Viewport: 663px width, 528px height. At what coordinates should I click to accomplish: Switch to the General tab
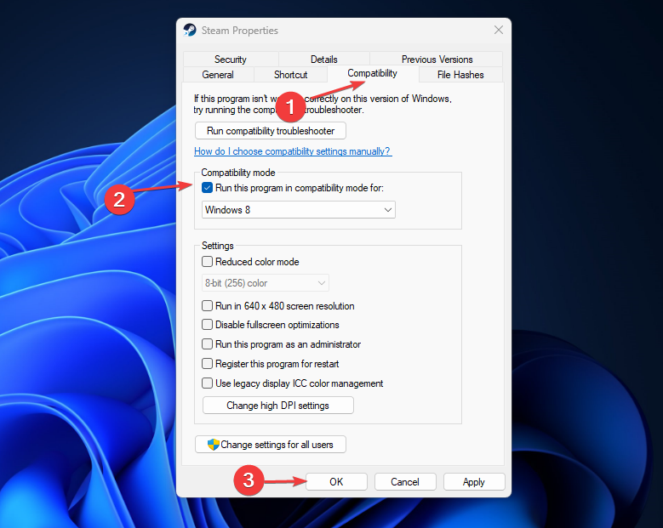(218, 75)
